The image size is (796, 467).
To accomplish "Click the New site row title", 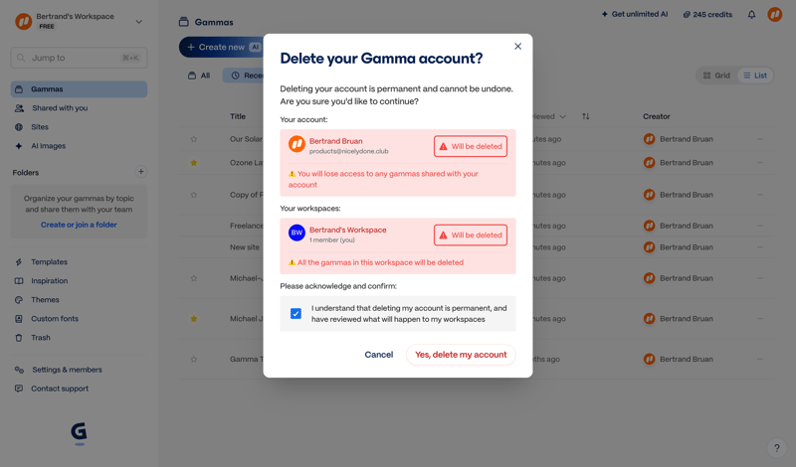I will pyautogui.click(x=245, y=247).
